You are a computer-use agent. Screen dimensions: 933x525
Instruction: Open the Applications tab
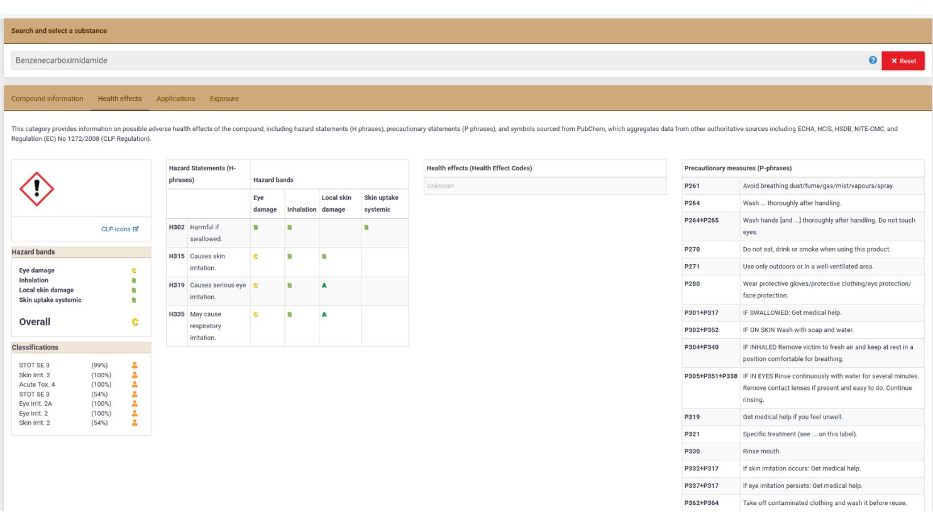175,98
